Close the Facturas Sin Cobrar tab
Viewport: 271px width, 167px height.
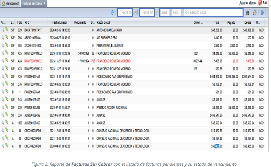(x=45, y=3)
